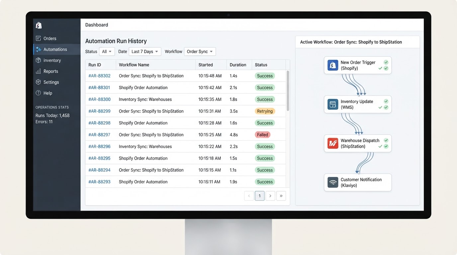The width and height of the screenshot is (457, 255).
Task: Open run #AR-88293
Action: click(x=99, y=182)
